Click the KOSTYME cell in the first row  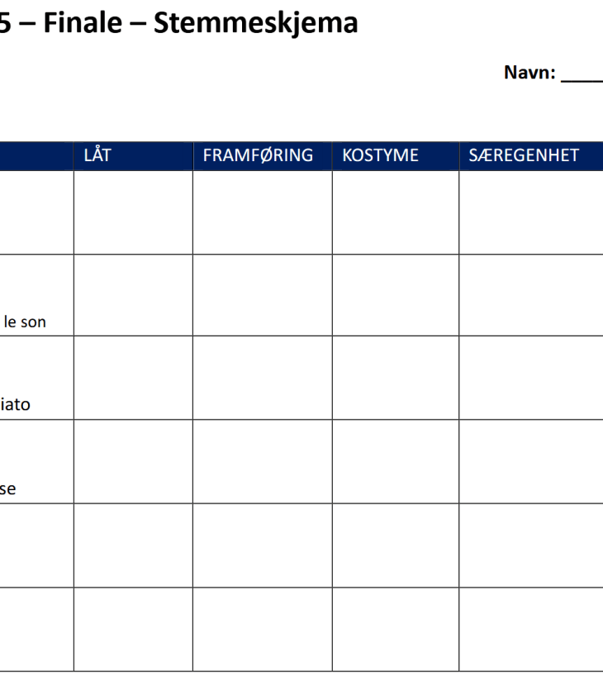pyautogui.click(x=395, y=212)
